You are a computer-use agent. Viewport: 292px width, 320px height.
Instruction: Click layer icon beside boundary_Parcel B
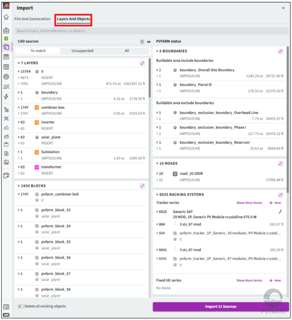click(175, 85)
